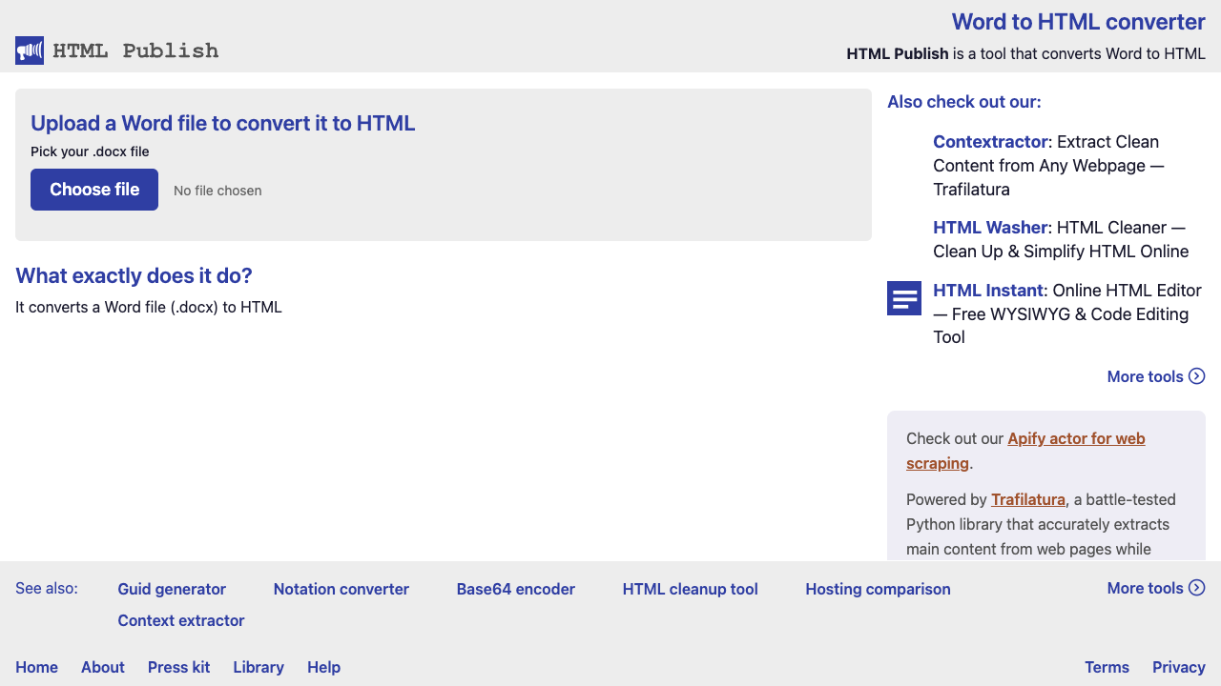The image size is (1221, 686).
Task: Open the Contextractor link
Action: (990, 142)
